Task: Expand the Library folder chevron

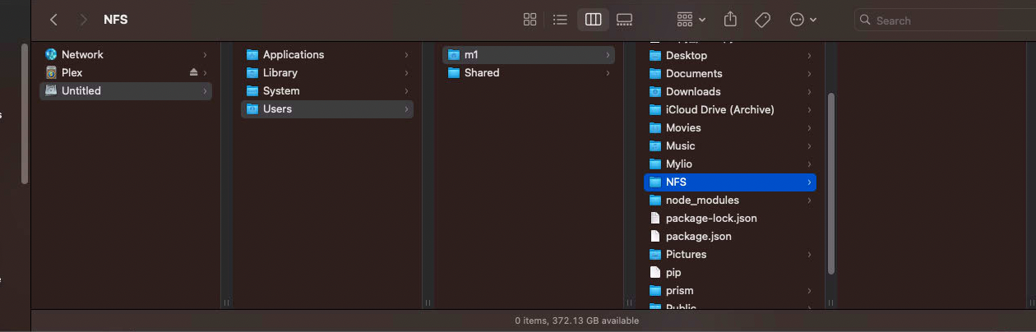Action: click(406, 72)
